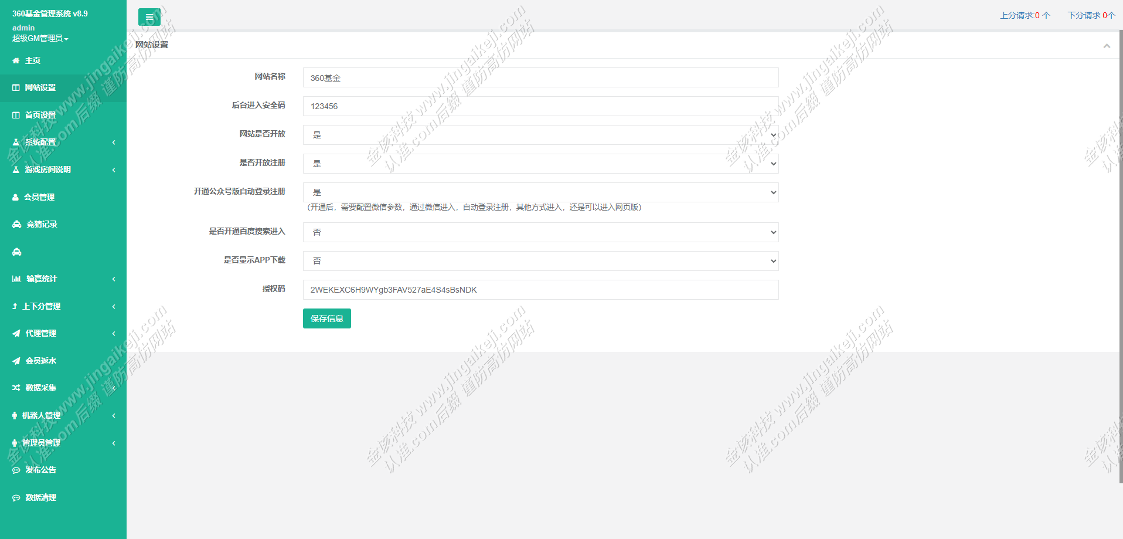This screenshot has width=1123, height=539.
Task: Open the 网站是否开放 dropdown
Action: click(540, 135)
